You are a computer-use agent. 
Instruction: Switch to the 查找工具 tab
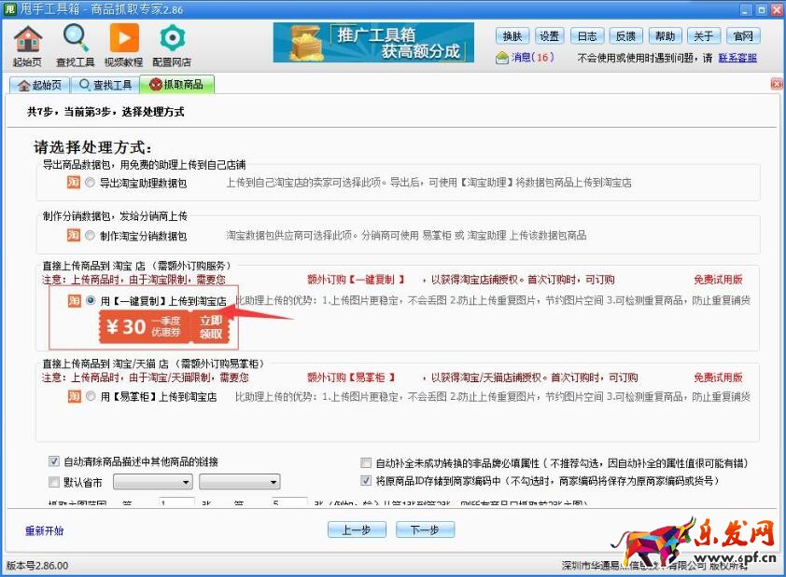[105, 85]
